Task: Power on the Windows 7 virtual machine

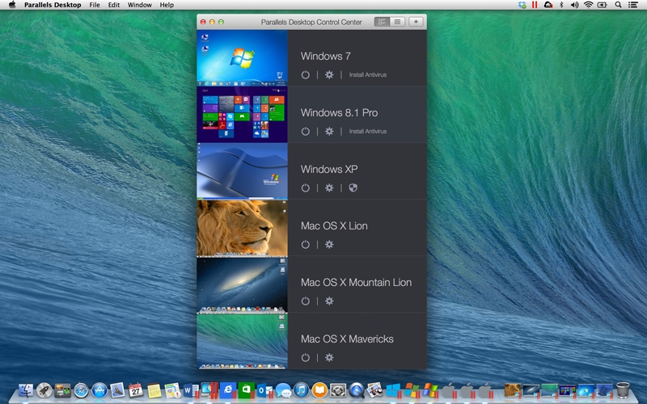Action: (305, 74)
